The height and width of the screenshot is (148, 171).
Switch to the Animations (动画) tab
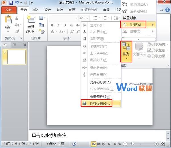(x=72, y=10)
